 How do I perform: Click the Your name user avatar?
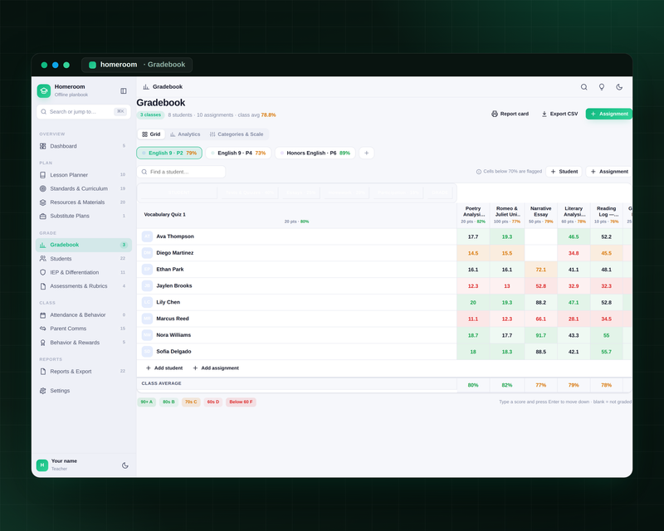tap(42, 465)
